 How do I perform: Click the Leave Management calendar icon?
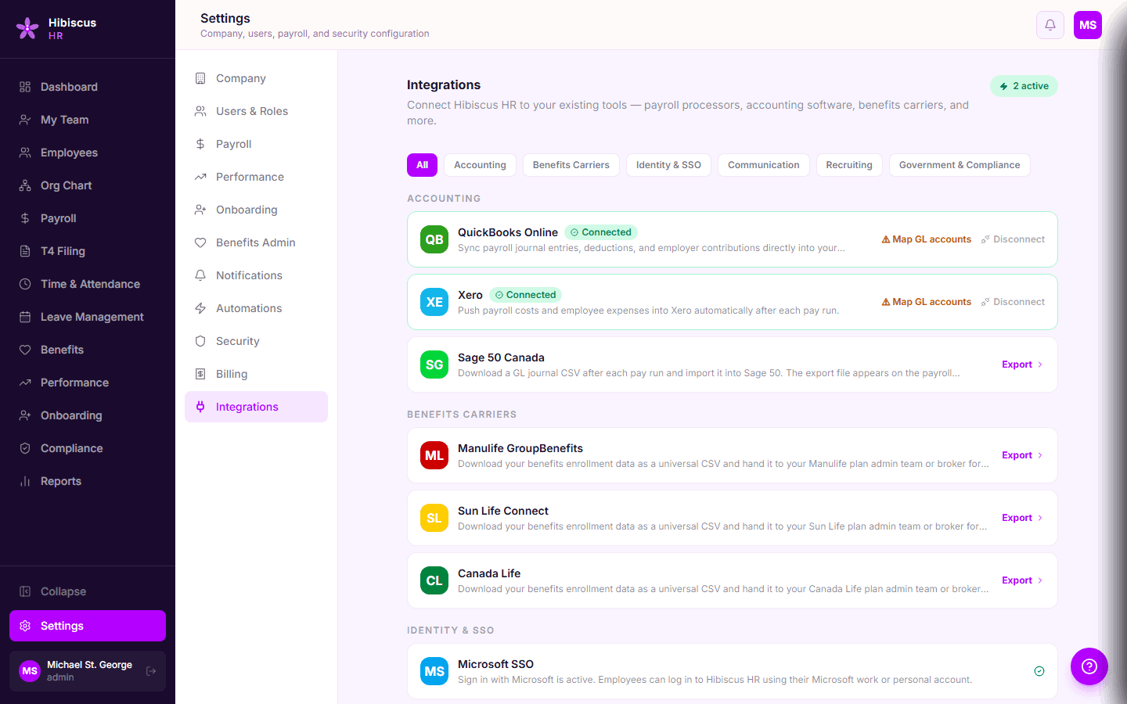tap(24, 316)
